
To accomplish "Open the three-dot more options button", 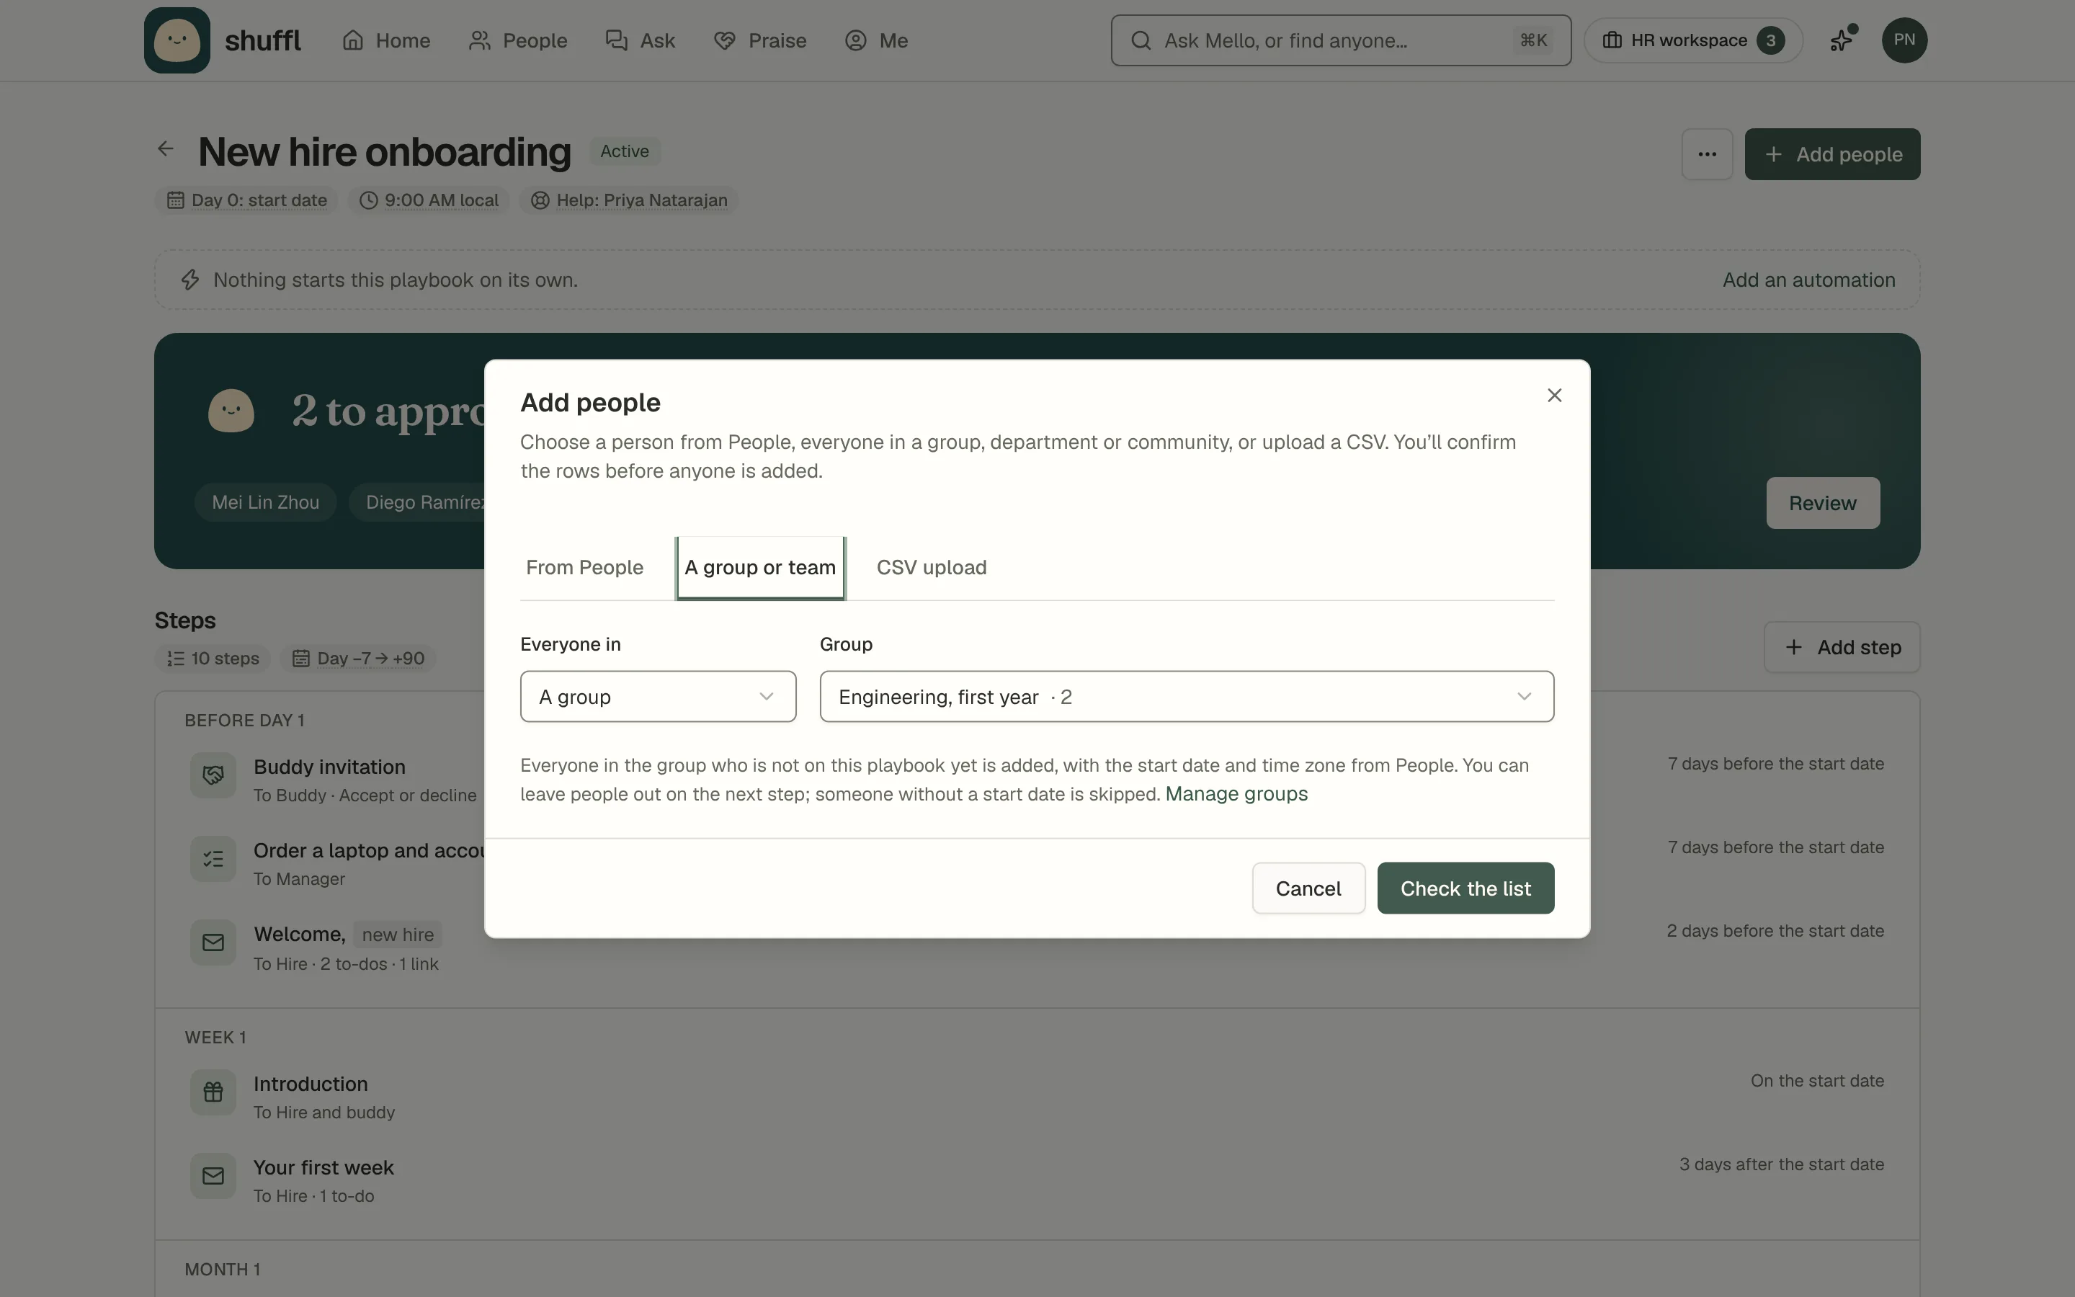I will [1707, 154].
